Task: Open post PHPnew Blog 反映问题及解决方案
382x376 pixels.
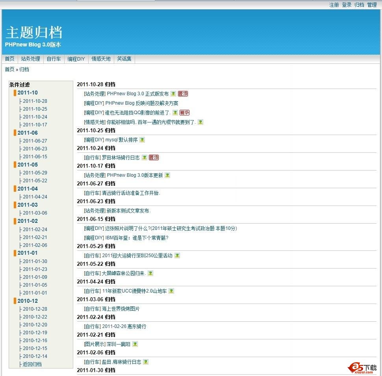Action: tap(141, 103)
